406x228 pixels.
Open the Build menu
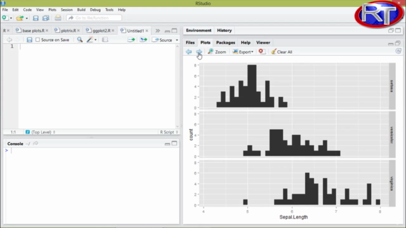[81, 9]
